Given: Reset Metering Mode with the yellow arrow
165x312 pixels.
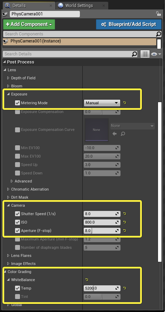Looking at the screenshot, I should point(125,103).
